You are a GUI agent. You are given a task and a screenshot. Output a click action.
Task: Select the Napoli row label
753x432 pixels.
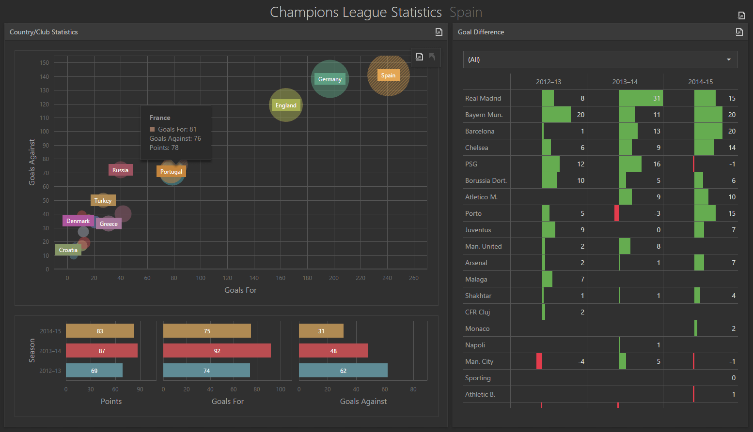[475, 345]
